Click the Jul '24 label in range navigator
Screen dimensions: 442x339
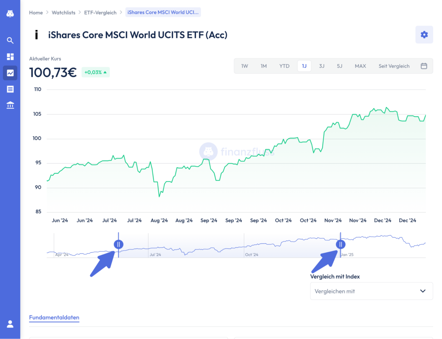click(155, 255)
